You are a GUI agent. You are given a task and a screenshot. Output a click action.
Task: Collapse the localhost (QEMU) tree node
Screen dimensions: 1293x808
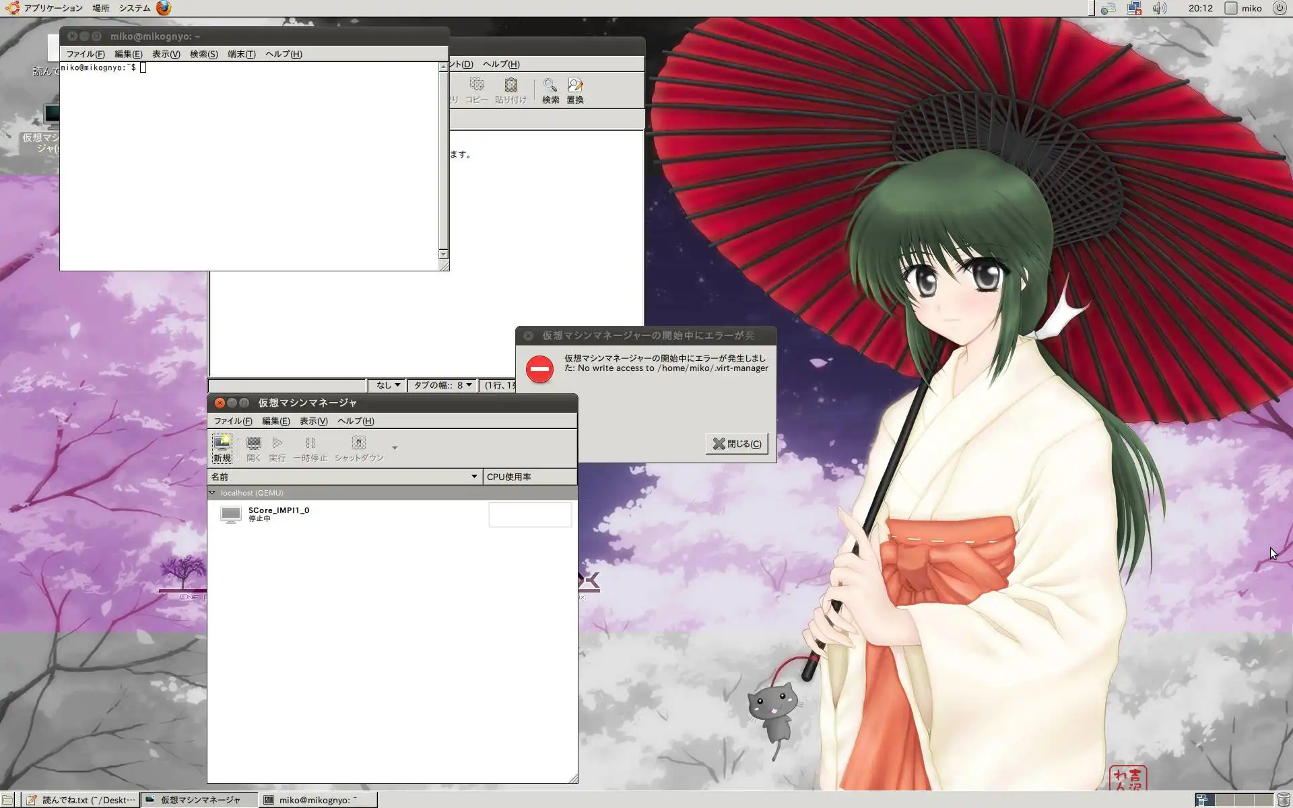click(x=212, y=493)
